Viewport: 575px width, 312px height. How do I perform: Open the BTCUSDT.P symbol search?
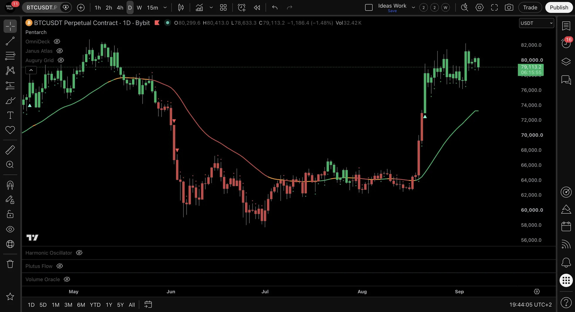tap(41, 8)
